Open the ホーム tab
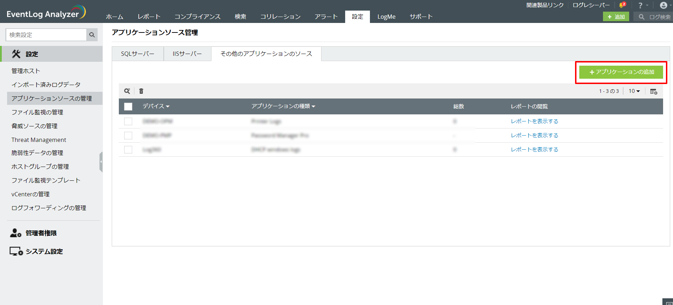 tap(115, 17)
